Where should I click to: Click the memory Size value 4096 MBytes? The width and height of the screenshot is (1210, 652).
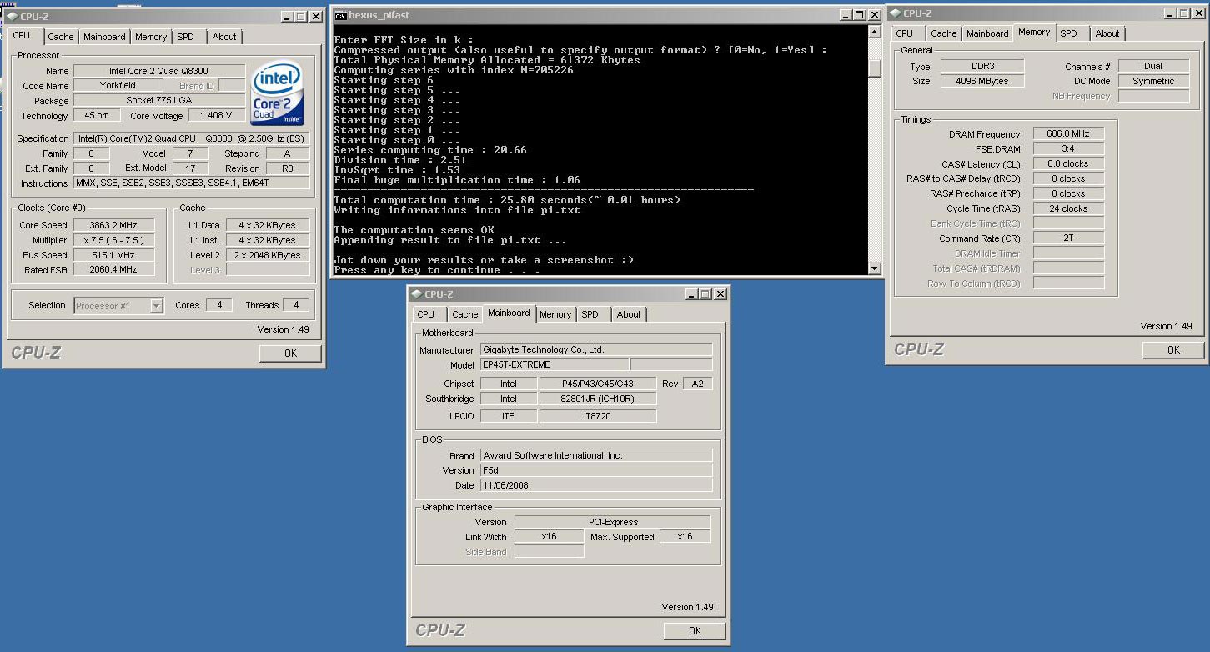982,81
